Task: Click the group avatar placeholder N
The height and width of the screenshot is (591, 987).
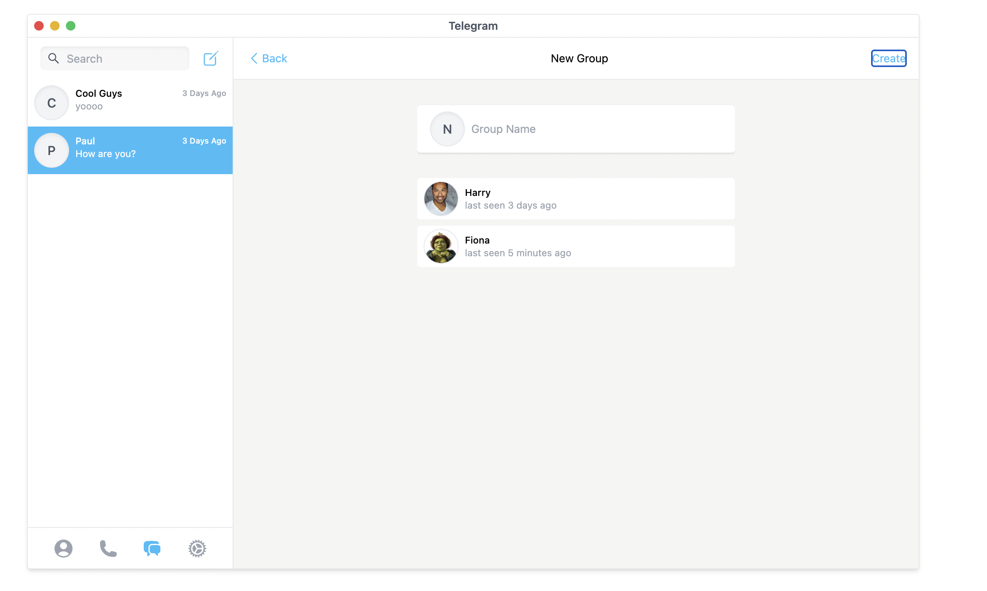Action: pos(447,129)
